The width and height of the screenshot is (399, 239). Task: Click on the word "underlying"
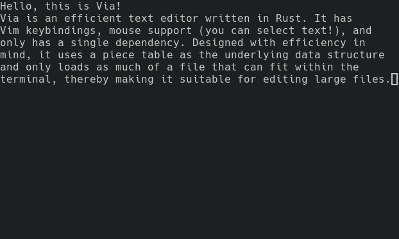[x=257, y=55]
